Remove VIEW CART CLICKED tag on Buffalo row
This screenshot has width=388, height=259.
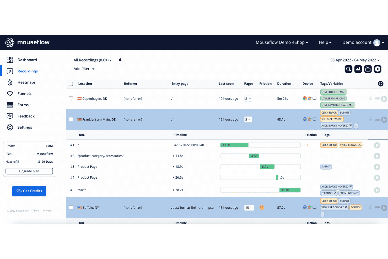346,207
